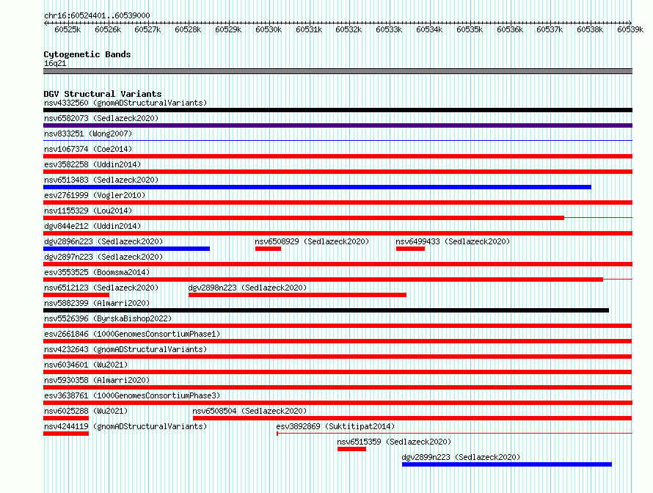Select nsv4244119 gnomAD variant label
Screen dimensions: 653x493
tap(125, 426)
